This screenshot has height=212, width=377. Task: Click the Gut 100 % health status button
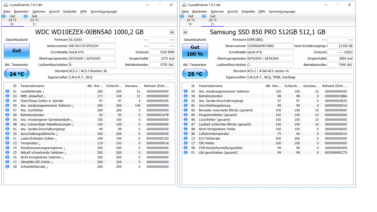(195, 51)
